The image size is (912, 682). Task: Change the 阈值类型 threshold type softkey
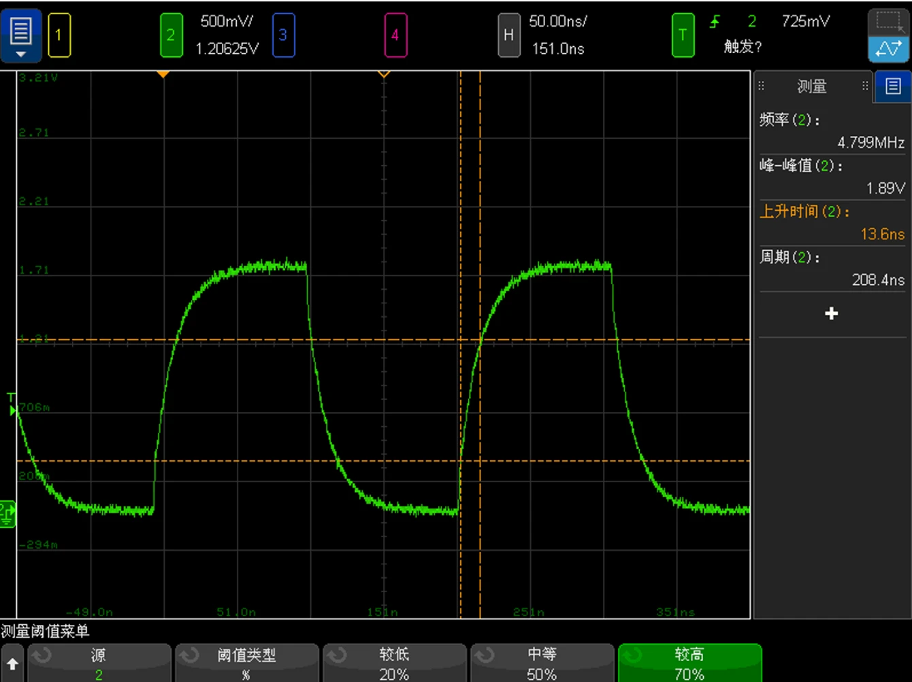tap(246, 664)
